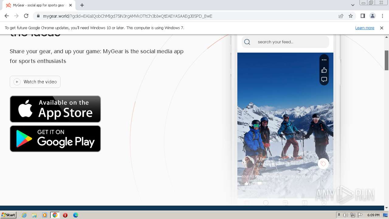This screenshot has width=389, height=219.
Task: Click the thumbs-up like icon on the photo
Action: (324, 70)
